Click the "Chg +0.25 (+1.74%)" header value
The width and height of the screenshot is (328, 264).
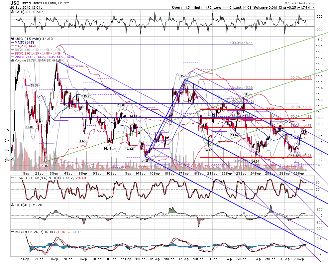point(295,7)
